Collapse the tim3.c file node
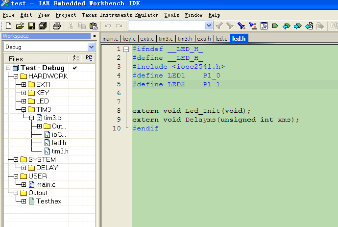This screenshot has width=338, height=227. click(x=31, y=118)
